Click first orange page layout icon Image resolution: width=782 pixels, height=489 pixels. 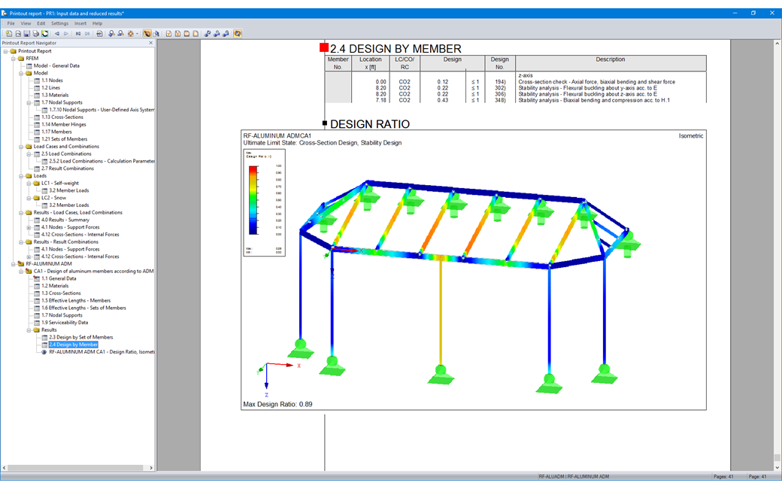(168, 33)
